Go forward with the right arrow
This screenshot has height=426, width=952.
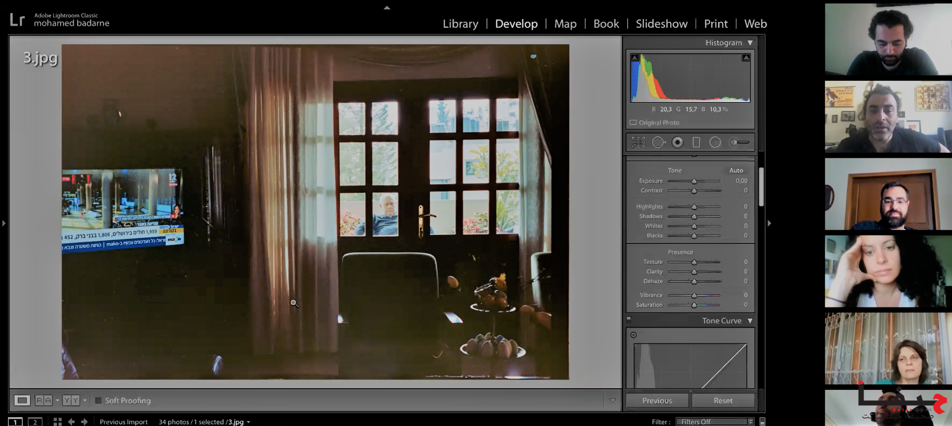pos(84,422)
